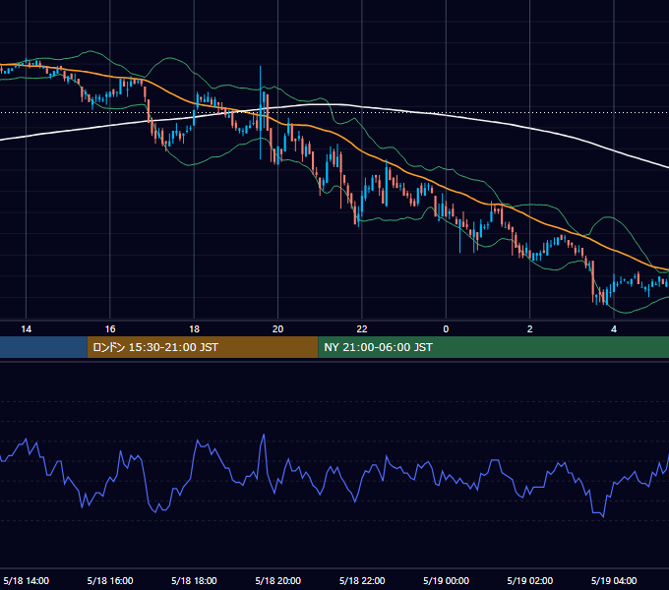669x590 pixels.
Task: Click the 5/19 02:00 time label
Action: coord(530,580)
